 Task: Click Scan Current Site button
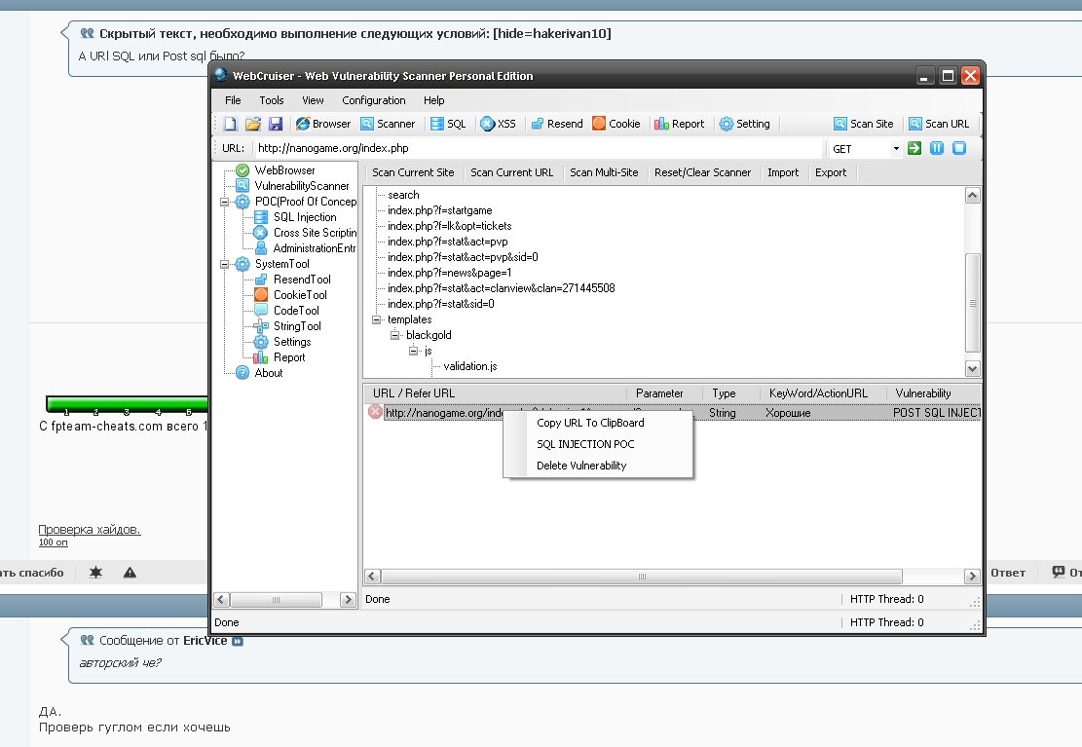tap(413, 172)
